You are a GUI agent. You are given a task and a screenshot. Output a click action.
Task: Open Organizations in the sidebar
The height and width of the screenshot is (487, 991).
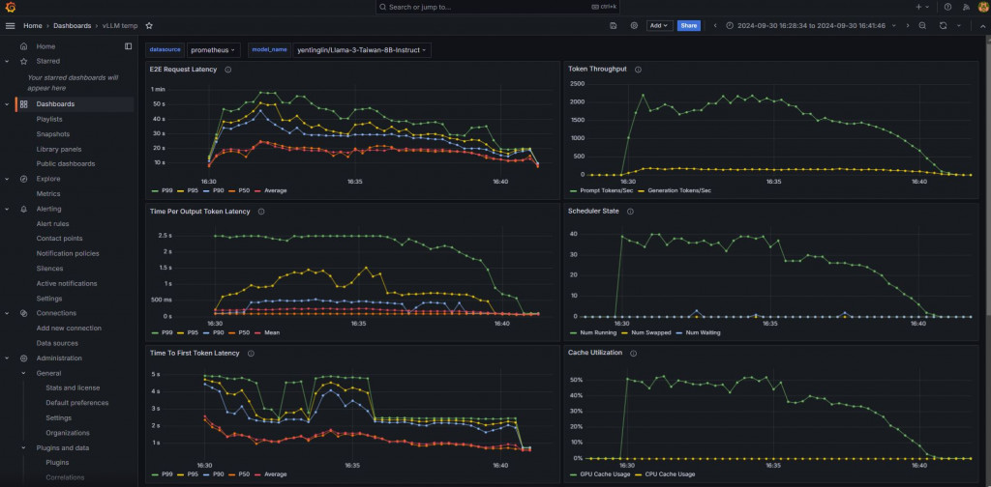[68, 433]
